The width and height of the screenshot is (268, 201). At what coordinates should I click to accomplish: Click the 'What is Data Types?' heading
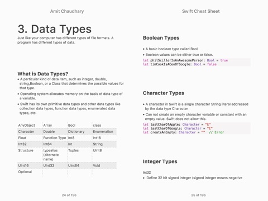43,74
